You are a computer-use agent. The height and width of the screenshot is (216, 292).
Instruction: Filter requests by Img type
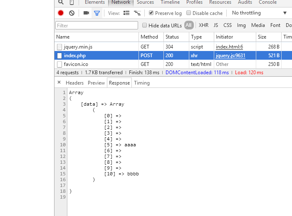pos(241,25)
